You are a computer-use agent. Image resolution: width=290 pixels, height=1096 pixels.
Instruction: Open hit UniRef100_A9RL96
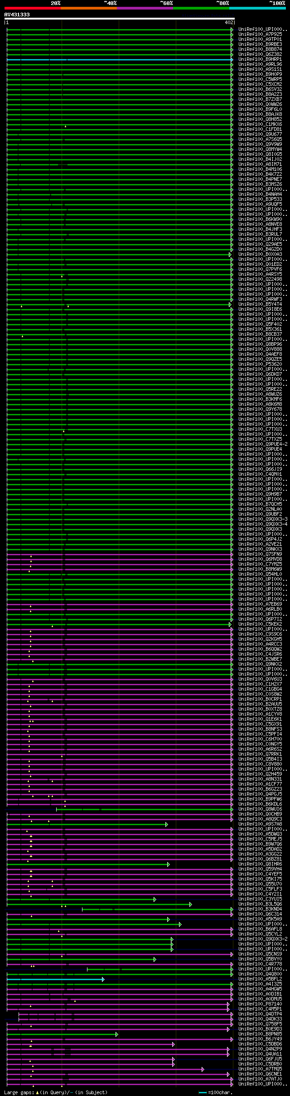(x=260, y=64)
